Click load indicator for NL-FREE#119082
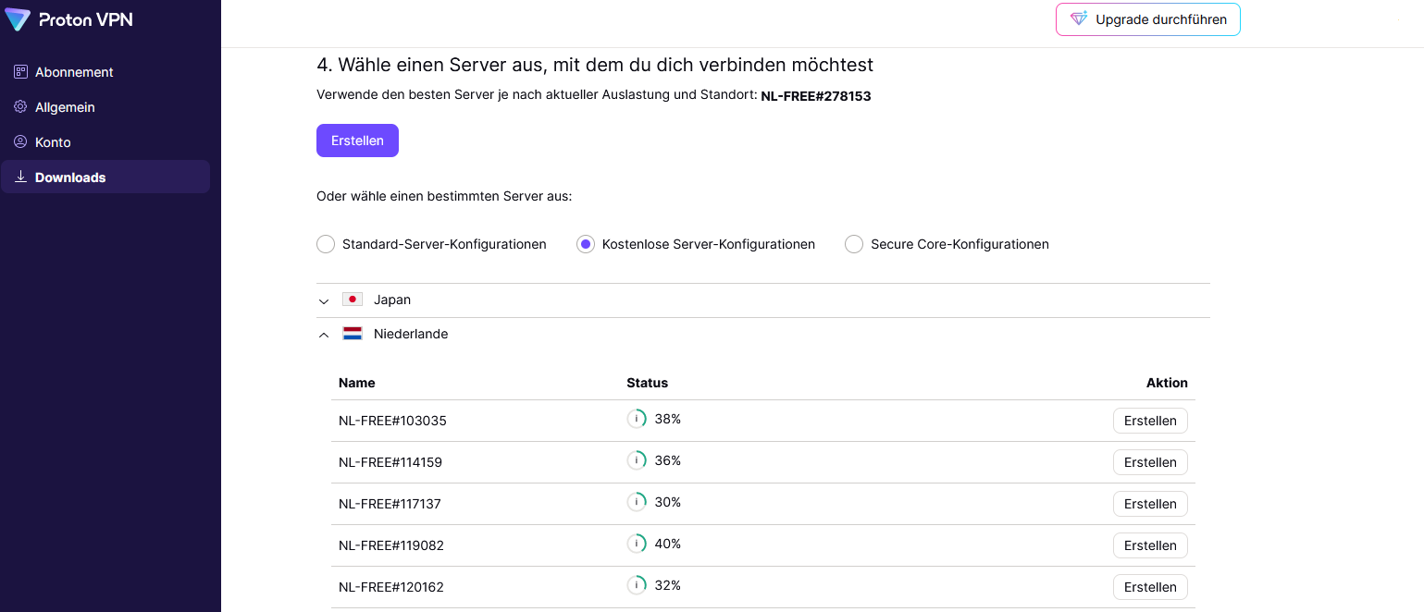 637,544
